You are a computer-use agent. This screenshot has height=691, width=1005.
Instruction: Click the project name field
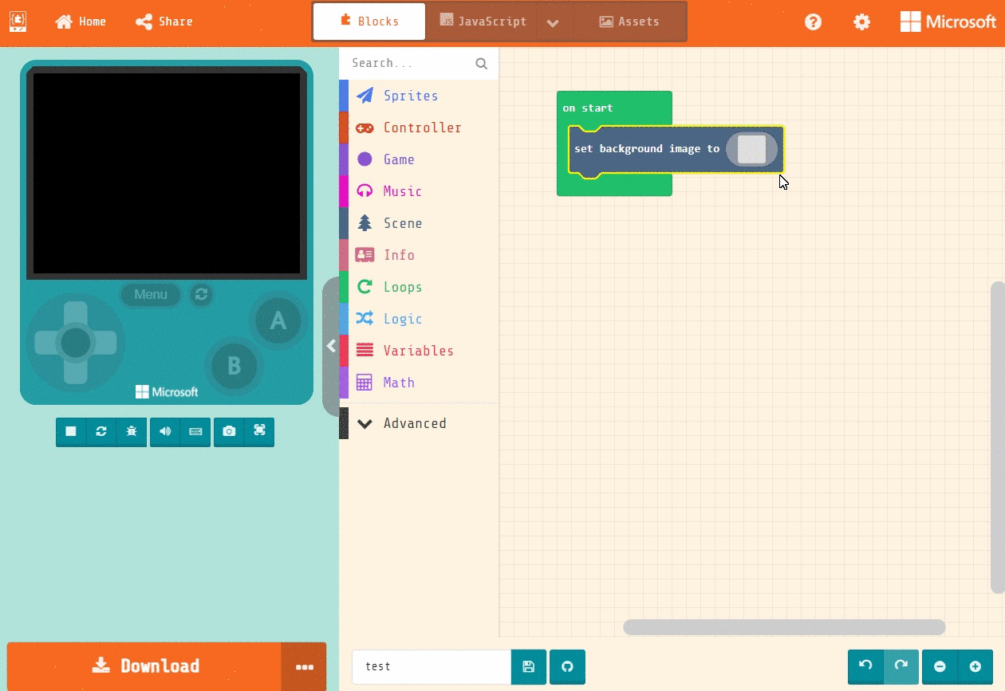[432, 666]
